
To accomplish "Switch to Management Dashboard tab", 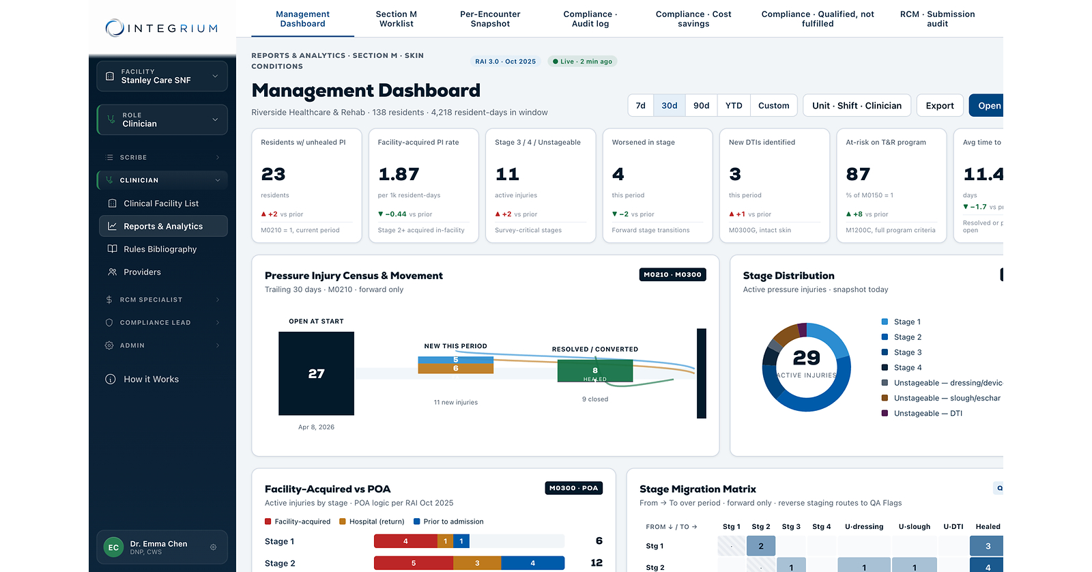I will pyautogui.click(x=302, y=19).
